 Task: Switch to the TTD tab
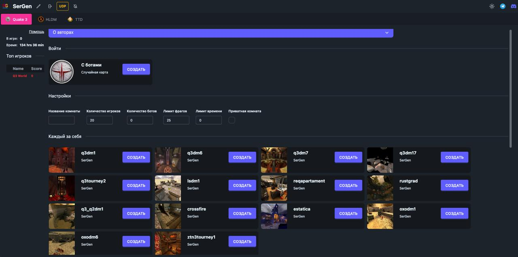[x=75, y=19]
